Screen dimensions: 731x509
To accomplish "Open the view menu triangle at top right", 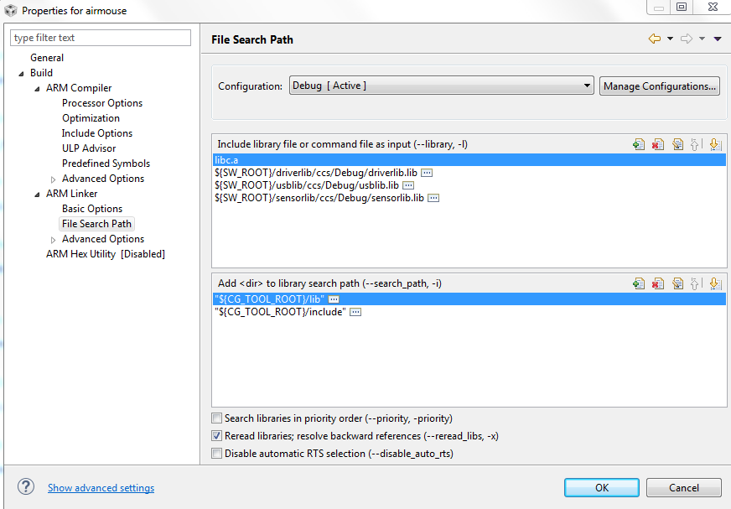I will pyautogui.click(x=718, y=39).
